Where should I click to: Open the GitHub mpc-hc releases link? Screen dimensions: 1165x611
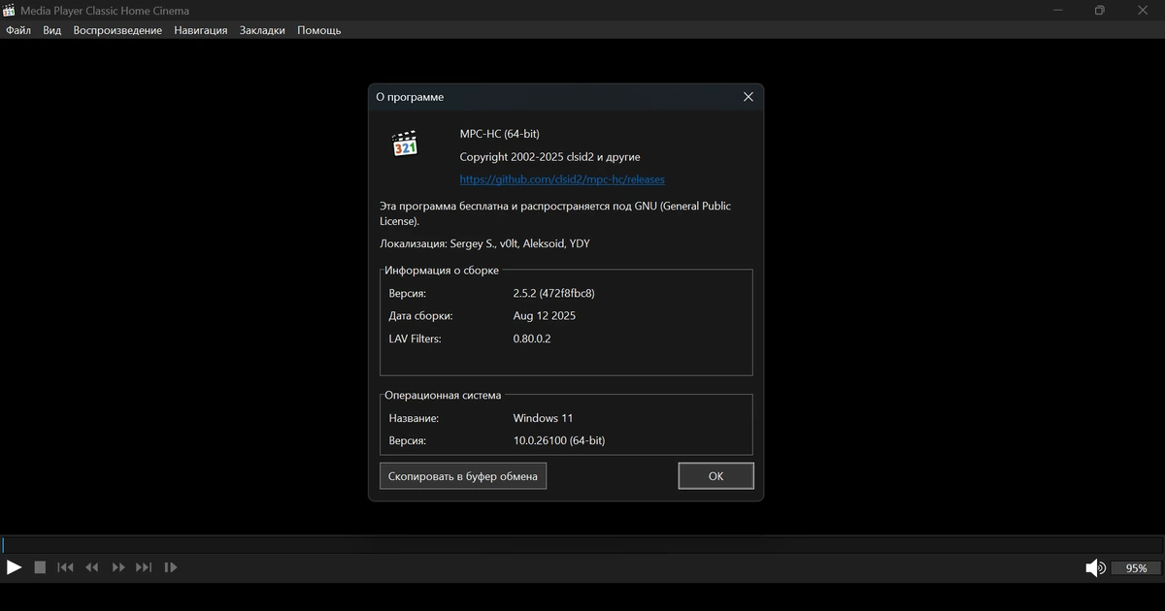click(562, 179)
